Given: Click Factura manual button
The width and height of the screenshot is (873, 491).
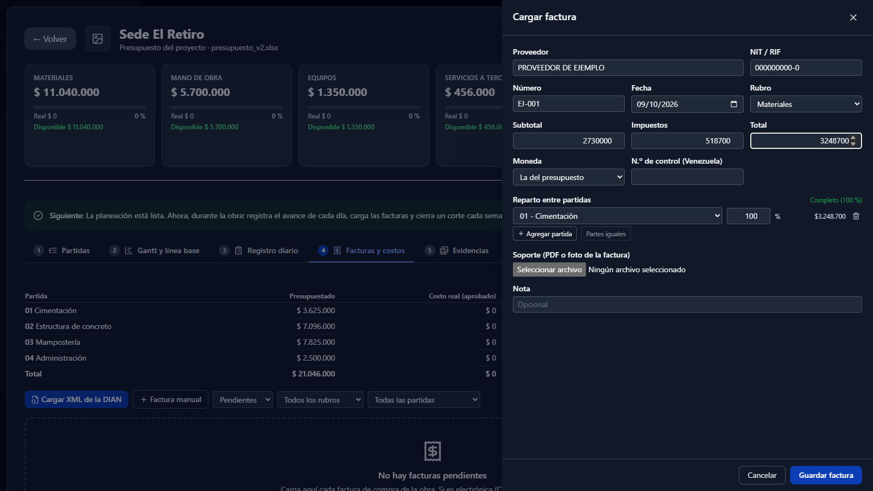Looking at the screenshot, I should click(170, 399).
